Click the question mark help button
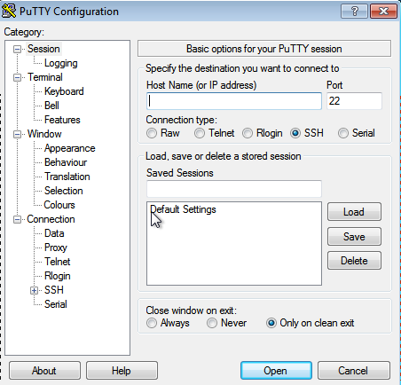Image resolution: width=401 pixels, height=385 pixels. pyautogui.click(x=354, y=12)
